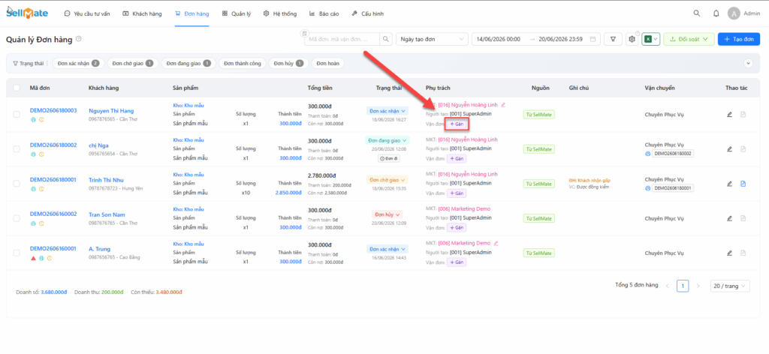Click the pink pencil beside Nguyễn Hoàng Linh in the first row
The width and height of the screenshot is (769, 354).
tap(502, 104)
